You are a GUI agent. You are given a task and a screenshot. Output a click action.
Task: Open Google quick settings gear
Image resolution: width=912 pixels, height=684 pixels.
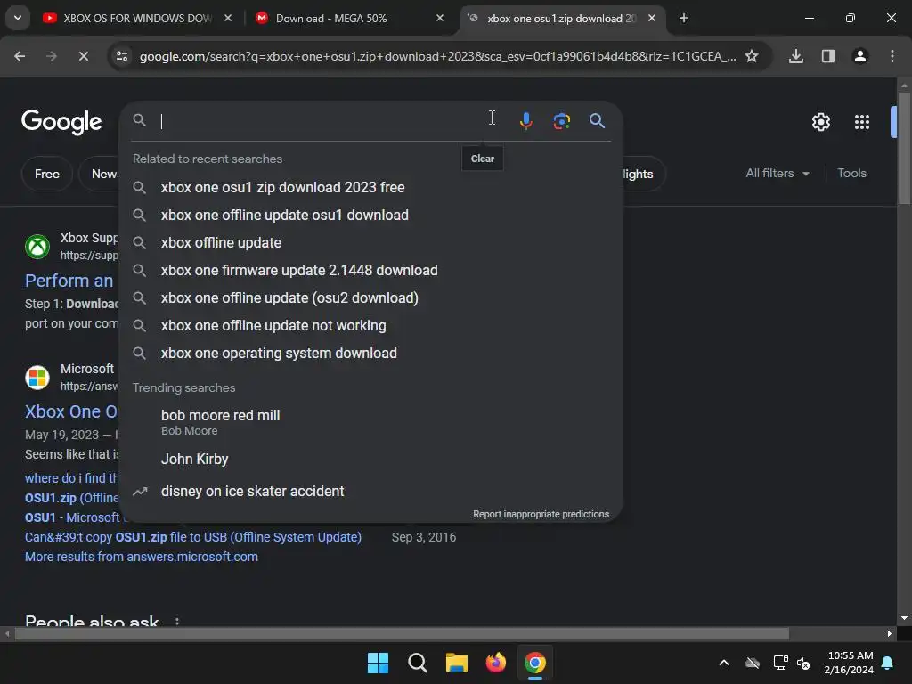(x=820, y=122)
